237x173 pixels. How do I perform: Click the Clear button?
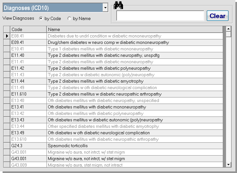(218, 16)
